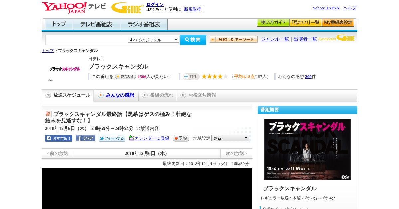Image resolution: width=399 pixels, height=209 pixels.
Task: Click the calendar icon beside カレンダーに登録
Action: tap(132, 138)
